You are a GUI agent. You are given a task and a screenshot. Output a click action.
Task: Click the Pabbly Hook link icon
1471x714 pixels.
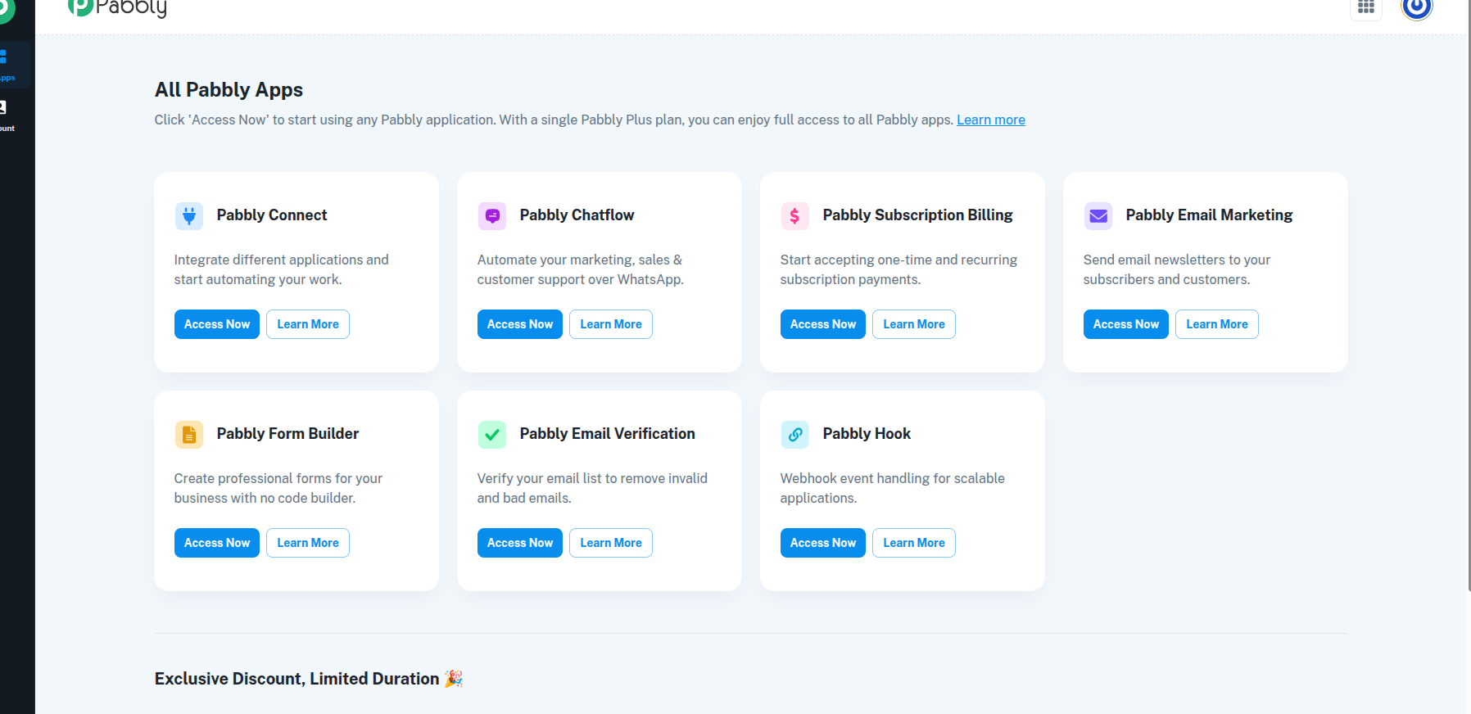[x=794, y=435]
